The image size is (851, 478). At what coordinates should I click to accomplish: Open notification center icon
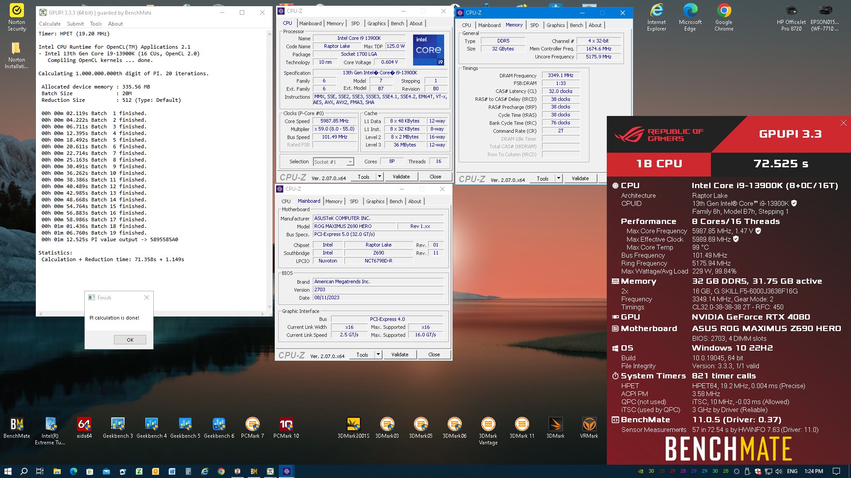836,471
